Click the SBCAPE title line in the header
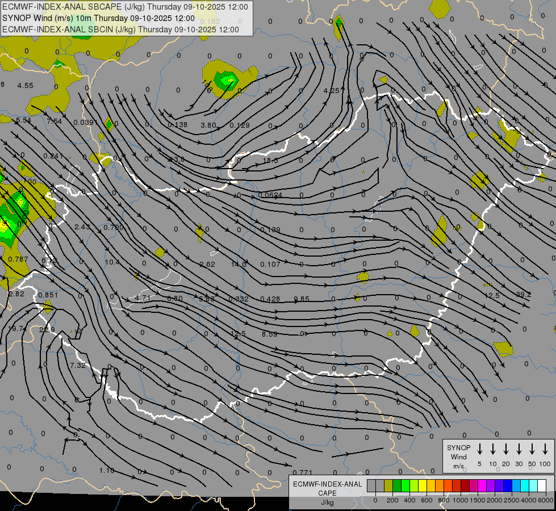The image size is (556, 511). 125,7
